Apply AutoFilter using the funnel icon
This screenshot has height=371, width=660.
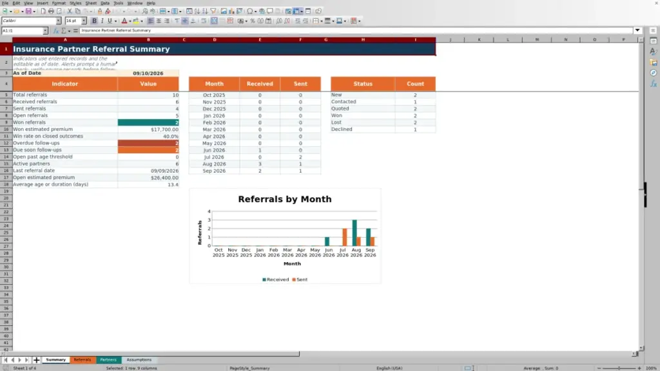[x=213, y=12]
